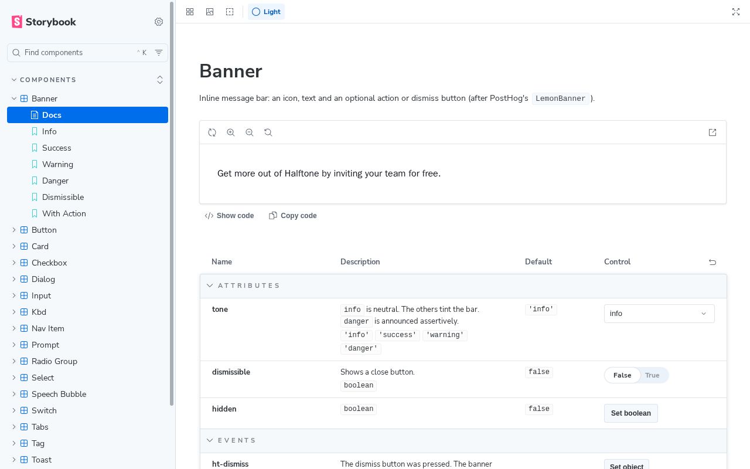The image size is (750, 469).
Task: Open the Success story
Action: [87, 148]
